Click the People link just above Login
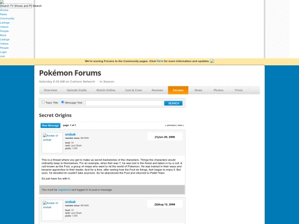This screenshot has height=224, width=299. pos(4,48)
